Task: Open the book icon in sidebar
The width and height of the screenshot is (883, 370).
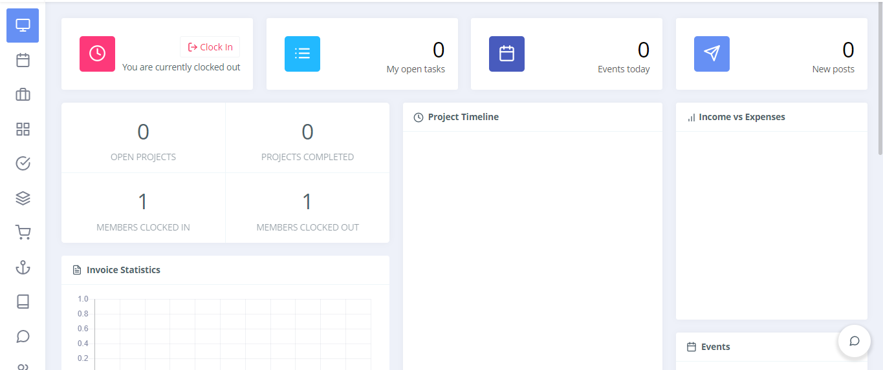Action: (23, 302)
